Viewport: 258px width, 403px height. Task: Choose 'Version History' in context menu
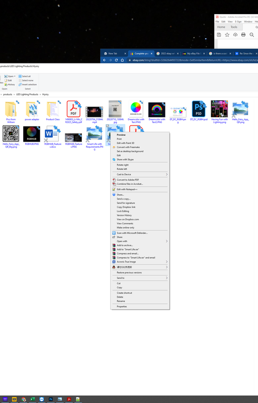tap(140, 215)
